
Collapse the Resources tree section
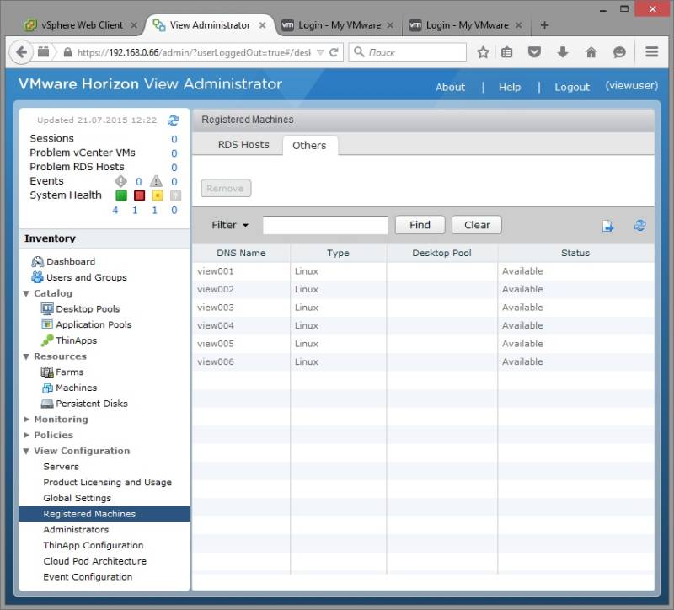[x=26, y=356]
